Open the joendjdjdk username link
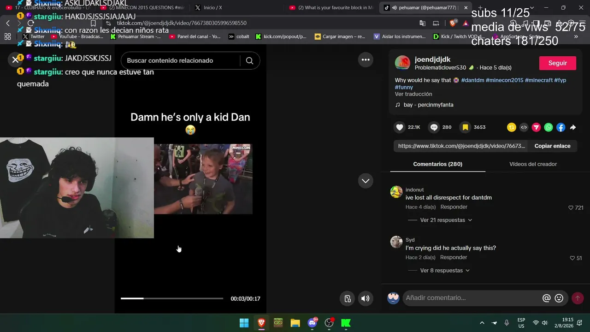 [433, 59]
